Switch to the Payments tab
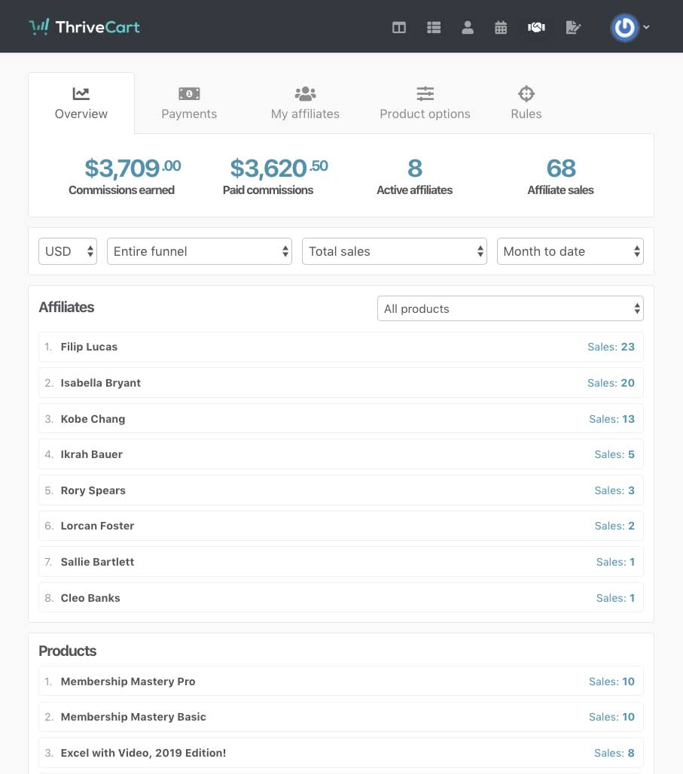The width and height of the screenshot is (683, 774). 189,103
